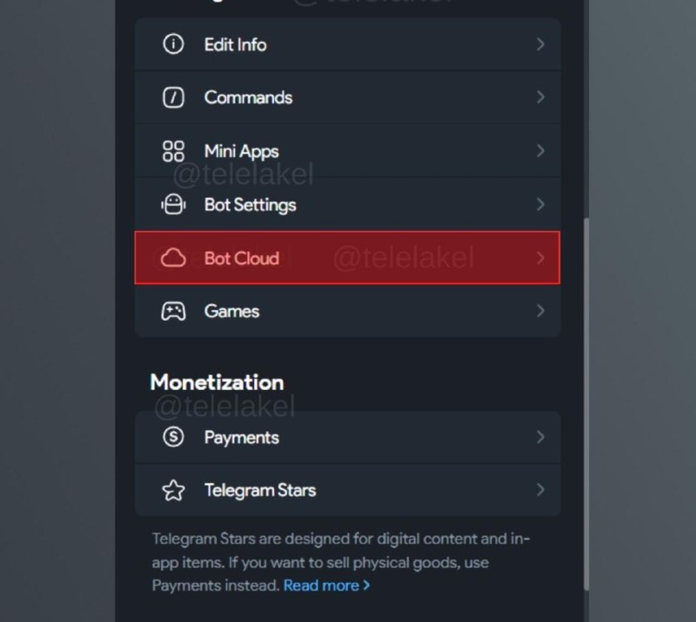Screen dimensions: 696x622
Task: Expand Commands using its right chevron
Action: (540, 97)
